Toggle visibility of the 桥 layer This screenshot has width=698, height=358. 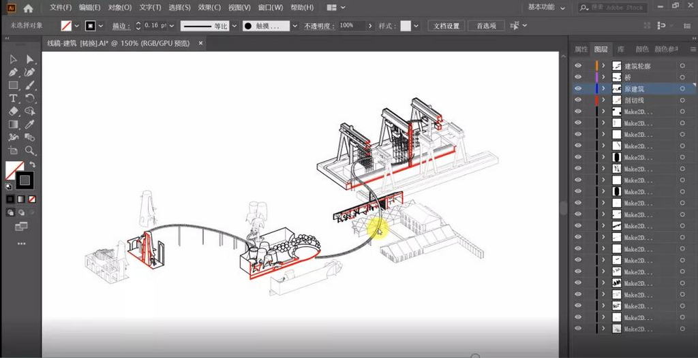[x=578, y=78]
